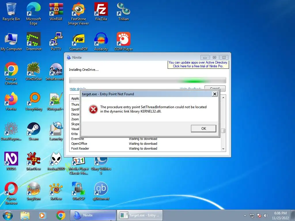Image resolution: width=295 pixels, height=221 pixels.
Task: Open Windows Media Player from taskbar
Action: pyautogui.click(x=43, y=215)
